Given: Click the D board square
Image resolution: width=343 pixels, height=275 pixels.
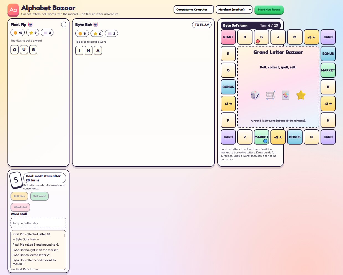Looking at the screenshot, I should (x=245, y=37).
